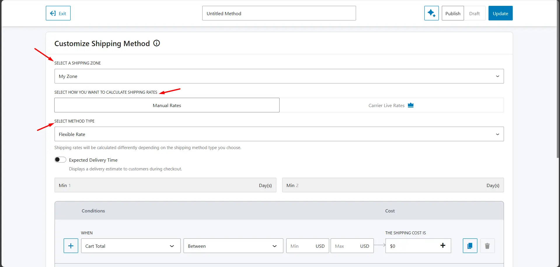Click the Publish button

pos(453,13)
